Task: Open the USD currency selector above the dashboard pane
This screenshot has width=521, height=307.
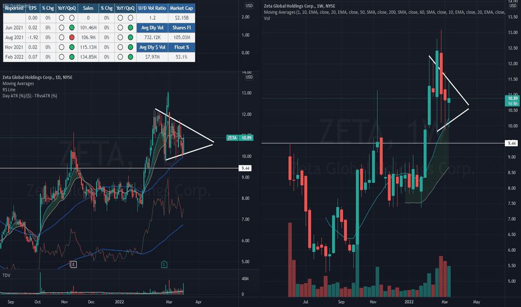Action: click(x=249, y=6)
